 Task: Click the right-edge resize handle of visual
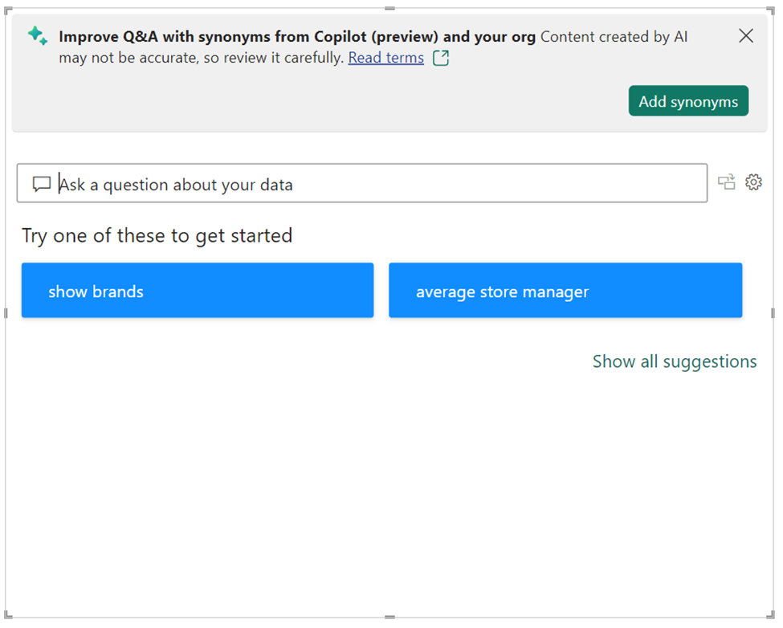point(773,313)
